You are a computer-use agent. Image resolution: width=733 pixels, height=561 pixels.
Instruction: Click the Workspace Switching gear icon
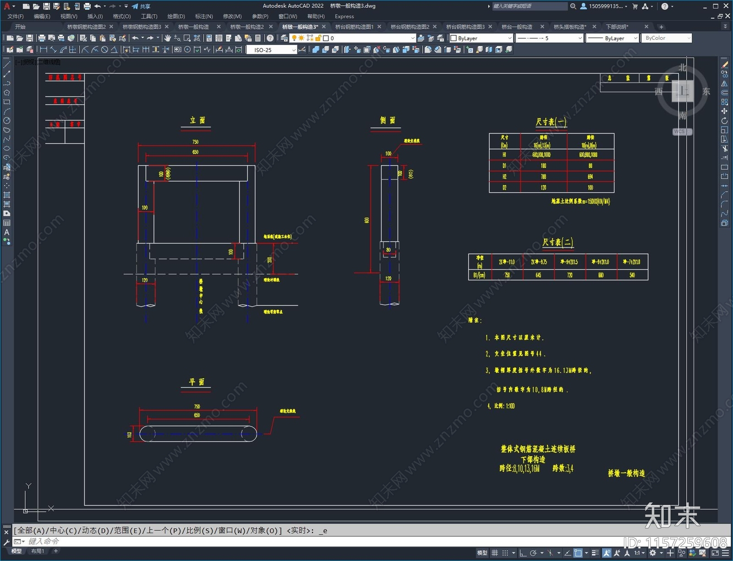point(653,553)
